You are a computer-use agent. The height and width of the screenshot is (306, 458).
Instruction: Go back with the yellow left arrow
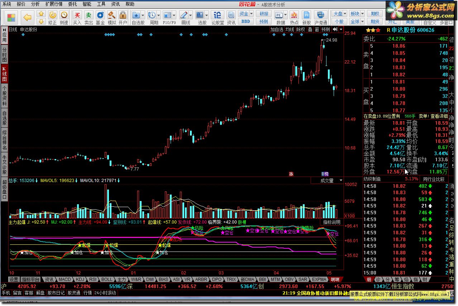[27, 17]
